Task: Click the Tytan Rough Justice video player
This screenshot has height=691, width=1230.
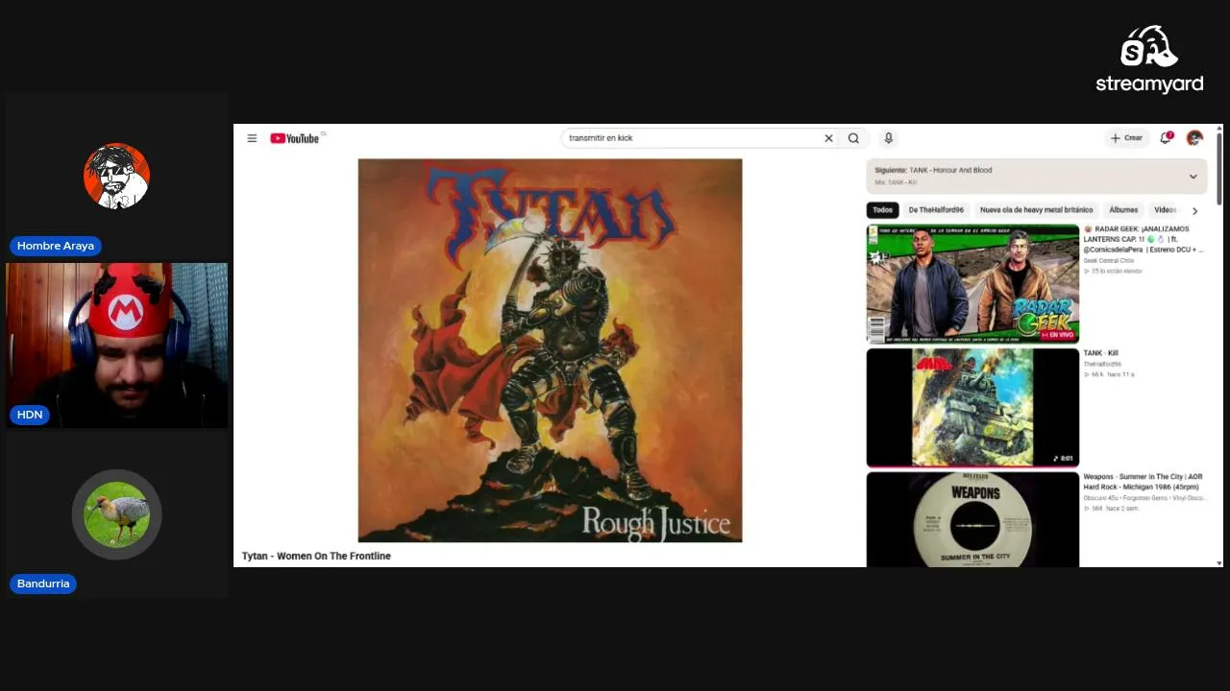Action: pyautogui.click(x=550, y=350)
